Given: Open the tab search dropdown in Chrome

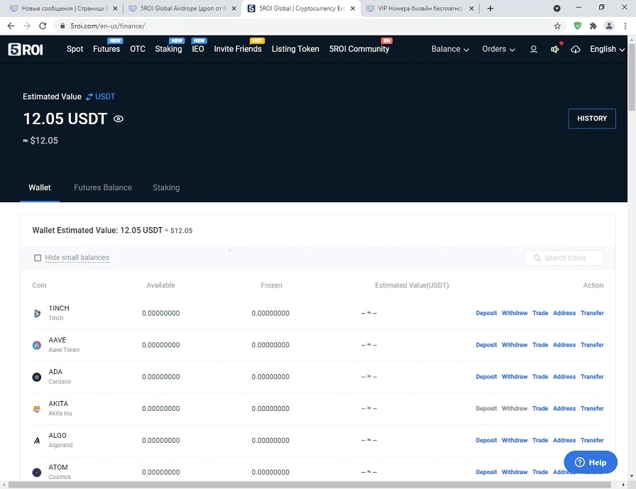Looking at the screenshot, I should tap(557, 8).
